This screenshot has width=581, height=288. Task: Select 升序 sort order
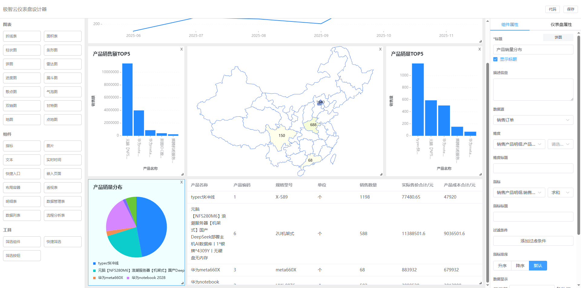point(502,266)
